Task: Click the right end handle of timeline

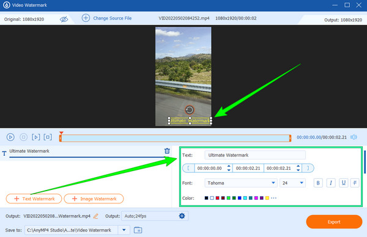Action: [x=290, y=138]
